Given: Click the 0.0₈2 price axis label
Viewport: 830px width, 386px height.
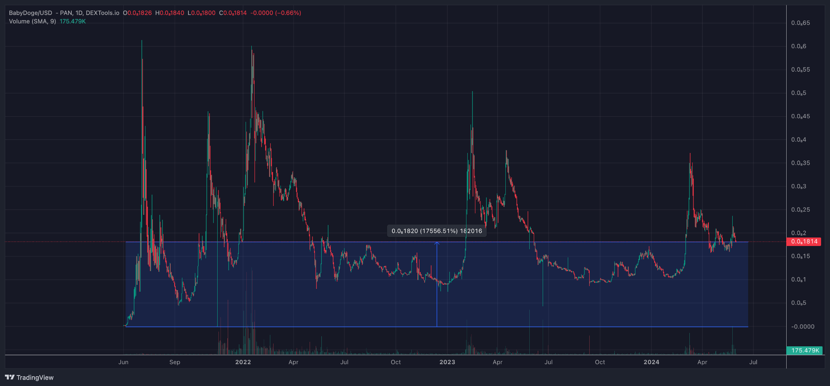Looking at the screenshot, I should click(799, 233).
